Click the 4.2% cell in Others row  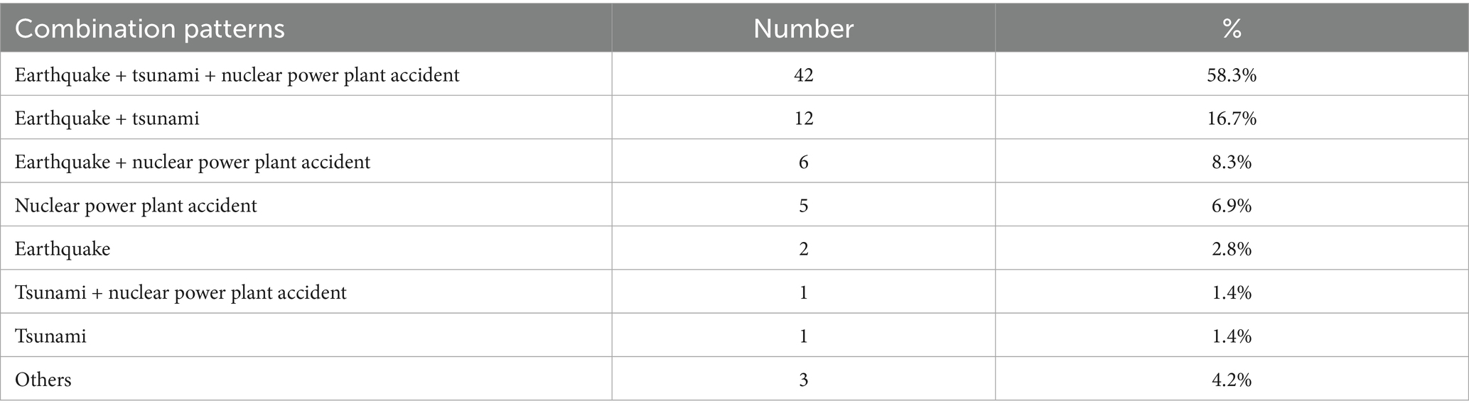tap(1232, 380)
